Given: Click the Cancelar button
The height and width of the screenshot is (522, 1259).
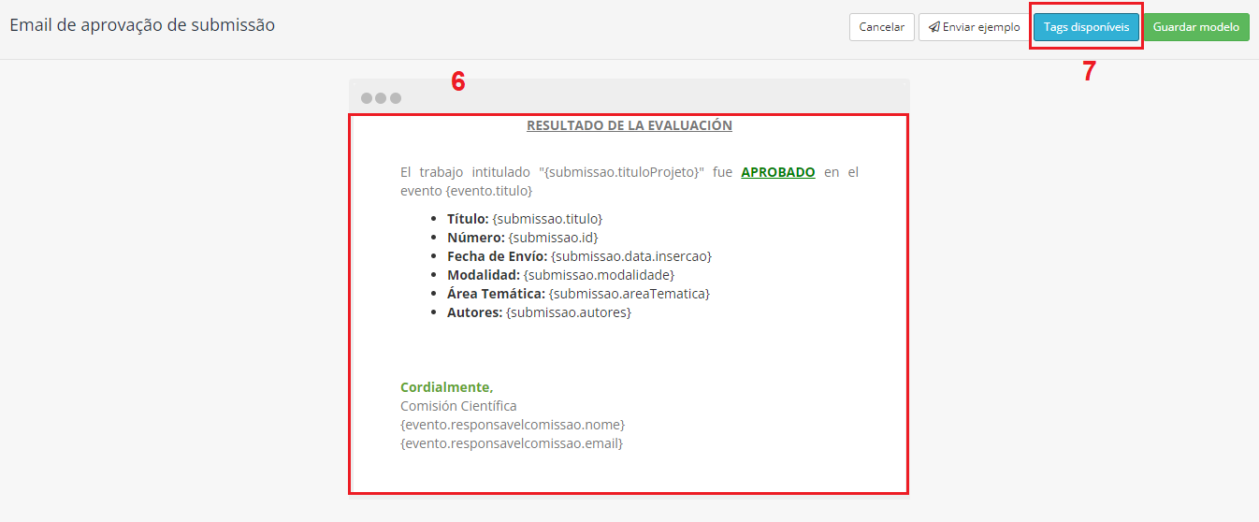Looking at the screenshot, I should tap(881, 27).
